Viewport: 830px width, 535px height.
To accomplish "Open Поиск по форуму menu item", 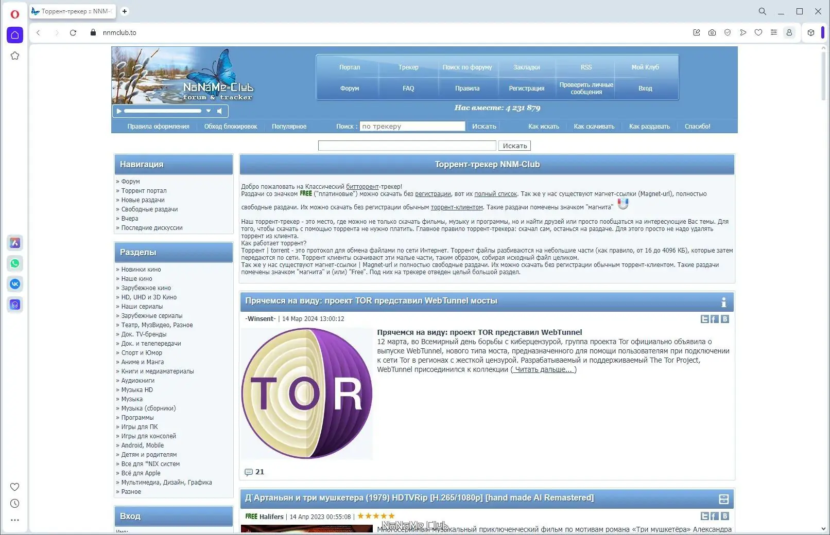I will [x=467, y=67].
